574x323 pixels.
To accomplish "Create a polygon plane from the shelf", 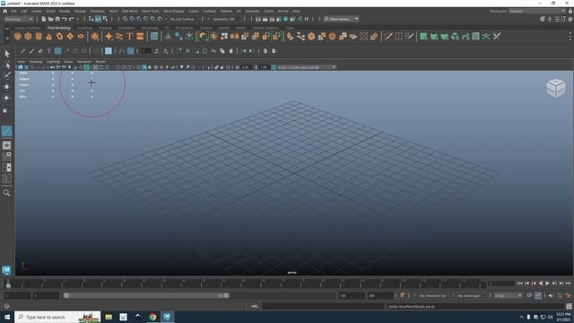I will (70, 36).
